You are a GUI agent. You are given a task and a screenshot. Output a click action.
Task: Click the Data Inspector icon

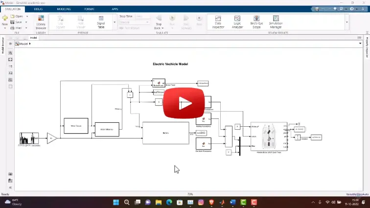(218, 22)
